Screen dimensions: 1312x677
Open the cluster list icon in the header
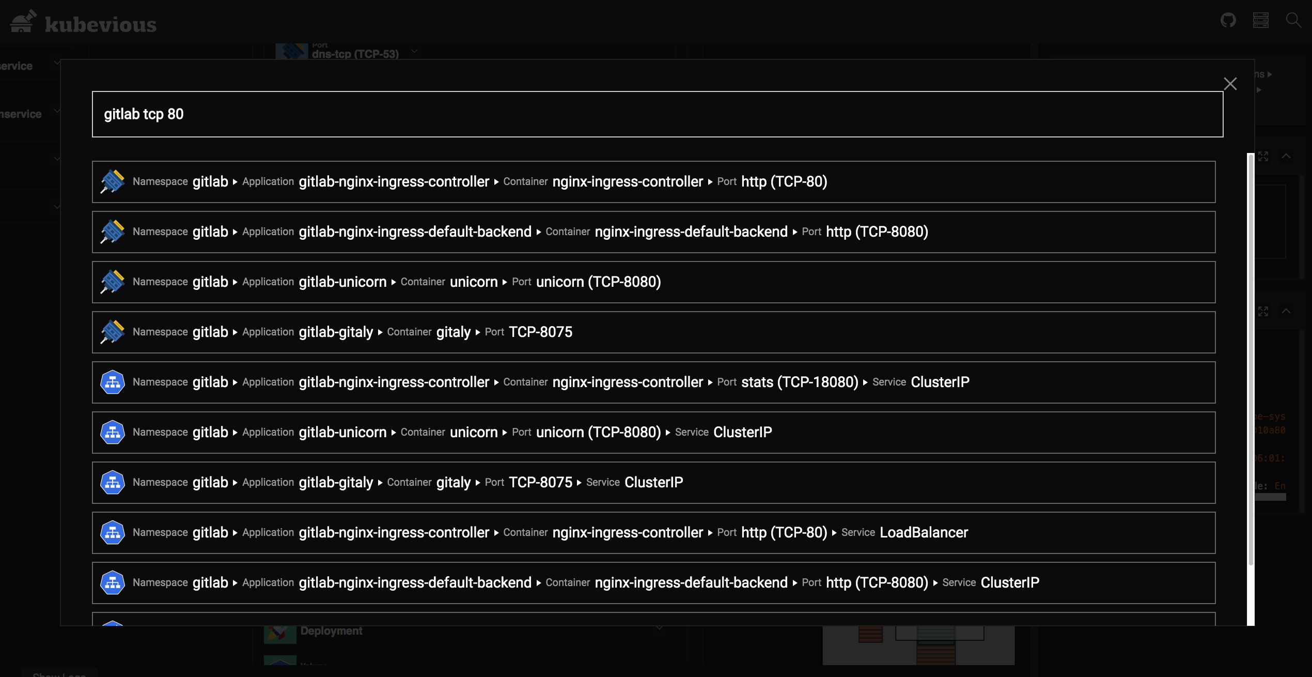pyautogui.click(x=1260, y=20)
